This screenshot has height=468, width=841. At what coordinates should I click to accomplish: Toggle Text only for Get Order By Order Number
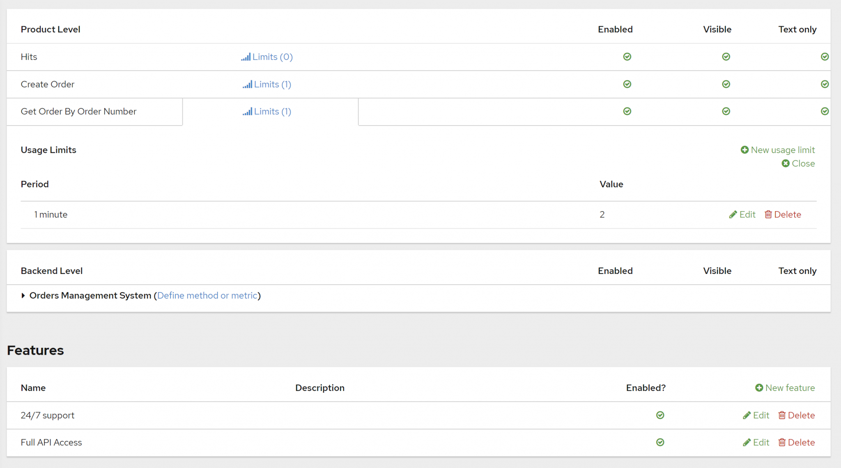[x=825, y=111]
